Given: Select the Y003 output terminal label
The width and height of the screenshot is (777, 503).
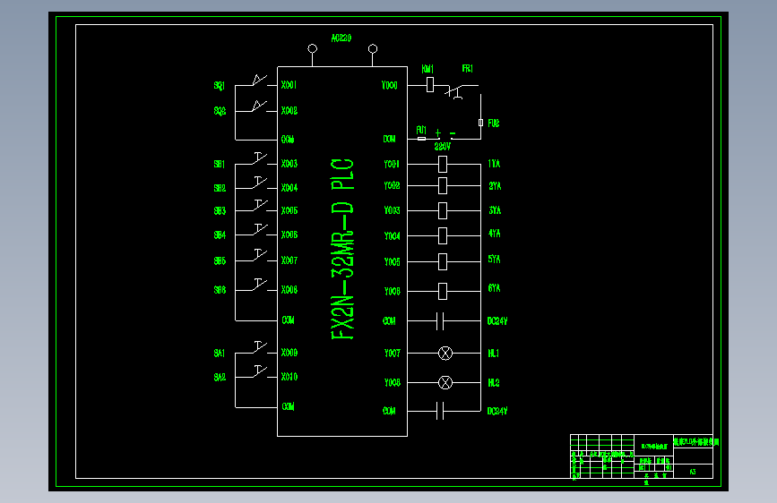Looking at the screenshot, I should [392, 210].
